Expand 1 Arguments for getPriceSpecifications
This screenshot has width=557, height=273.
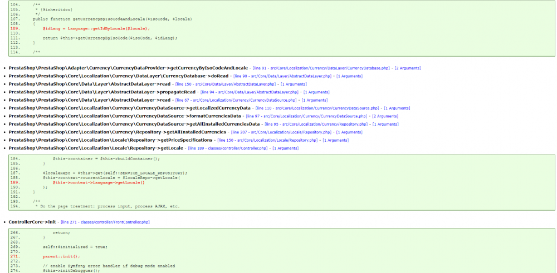[x=336, y=141]
